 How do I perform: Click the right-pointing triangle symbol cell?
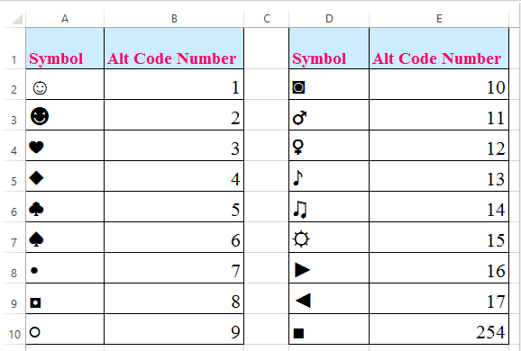[329, 267]
